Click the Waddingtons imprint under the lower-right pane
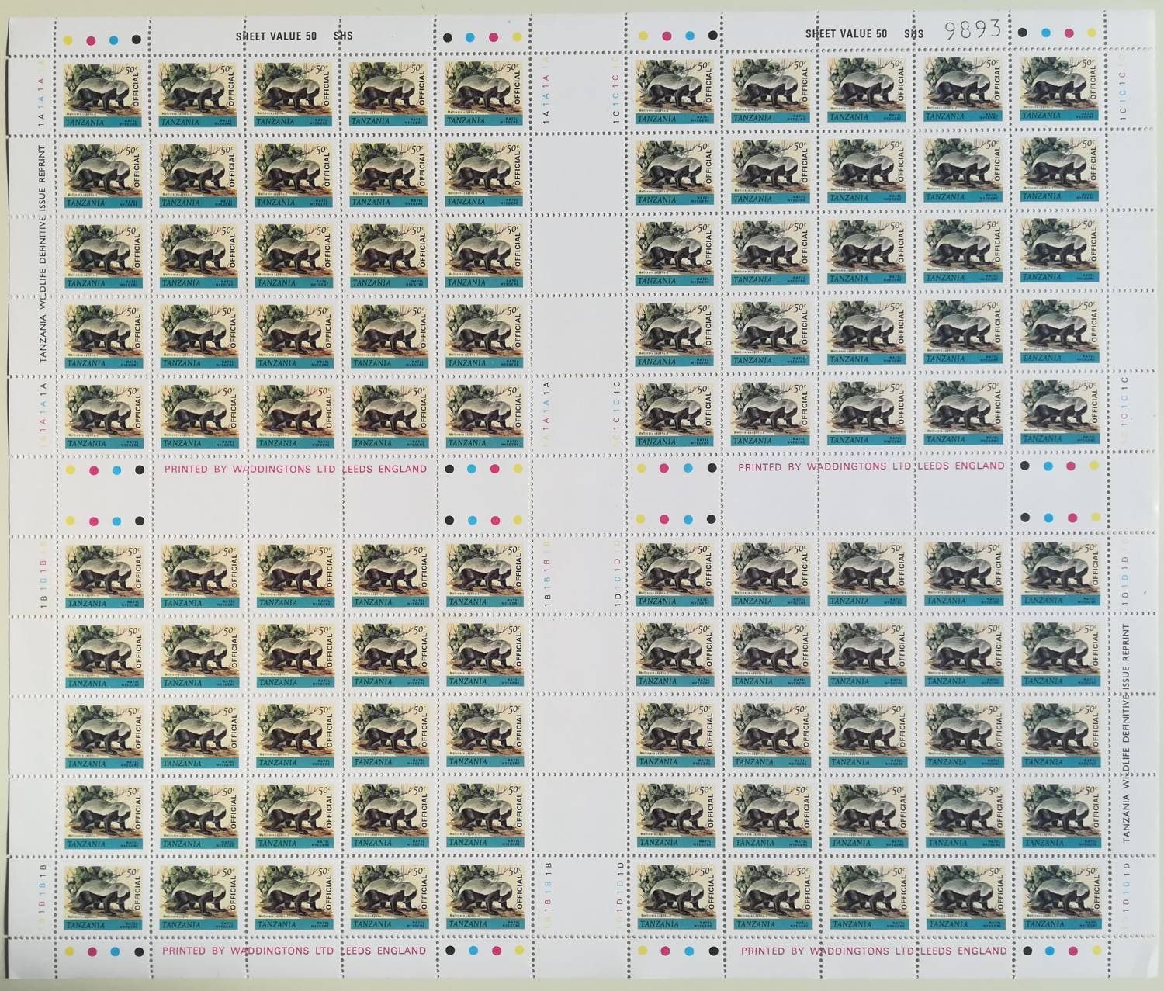 [874, 951]
